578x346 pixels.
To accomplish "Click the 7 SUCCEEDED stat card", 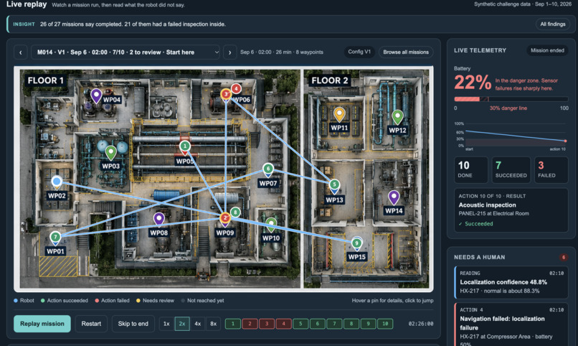I will 511,169.
